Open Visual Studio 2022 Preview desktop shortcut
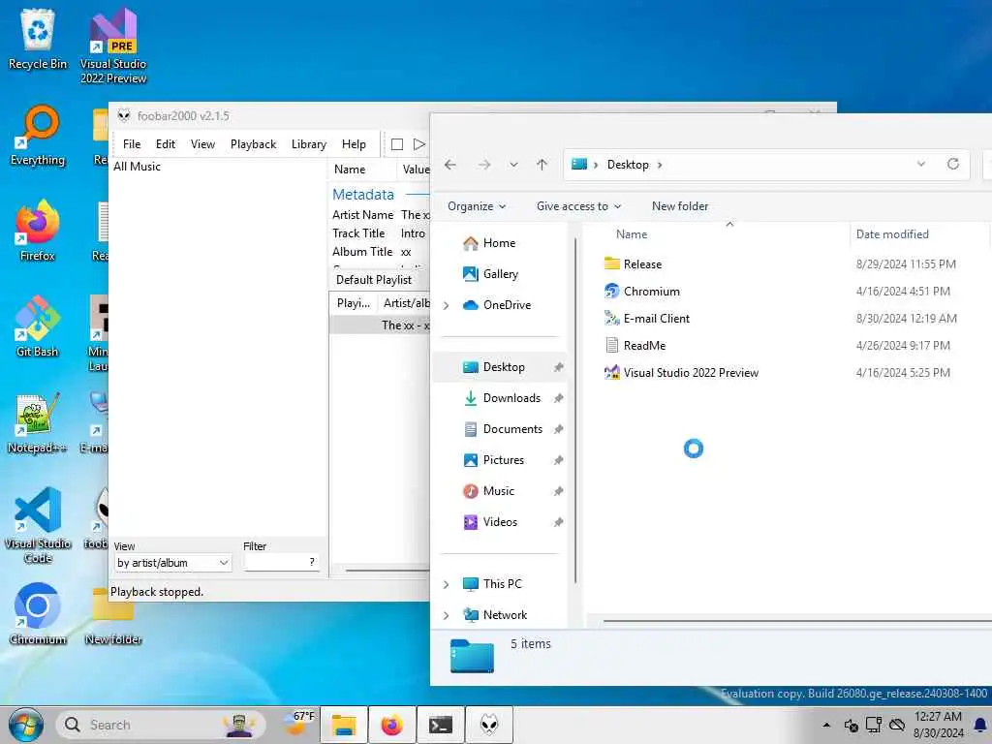The height and width of the screenshot is (744, 992). (113, 46)
